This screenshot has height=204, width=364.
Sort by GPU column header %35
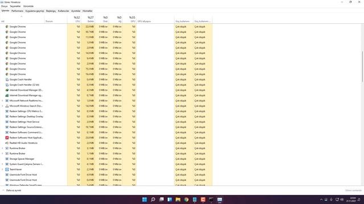(x=130, y=19)
